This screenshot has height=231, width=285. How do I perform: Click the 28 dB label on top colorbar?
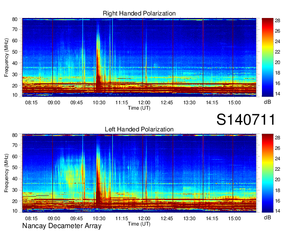point(277,21)
